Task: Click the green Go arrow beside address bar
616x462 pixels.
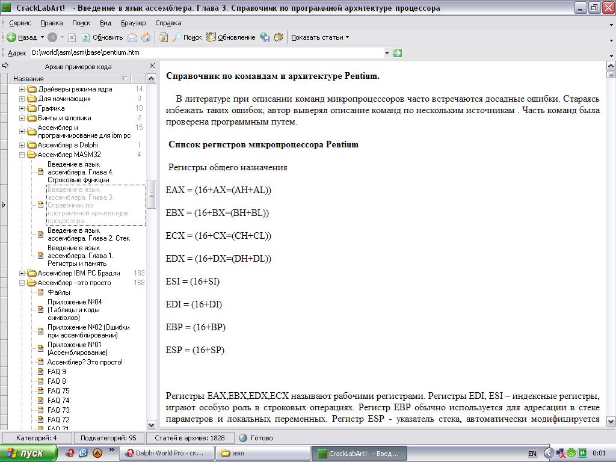Action: point(398,53)
